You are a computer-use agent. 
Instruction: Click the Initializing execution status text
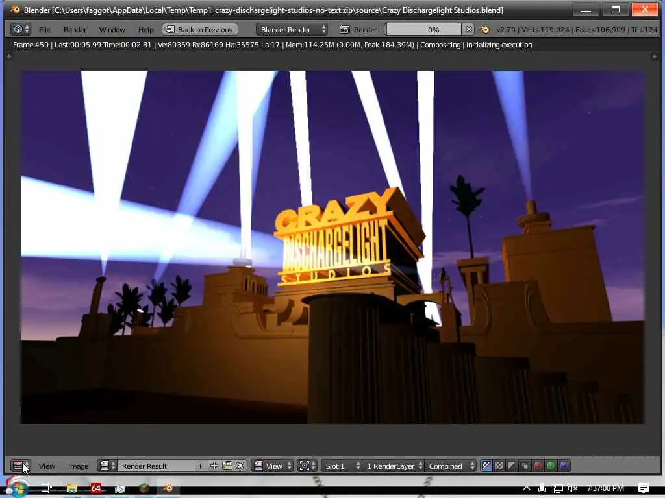pos(499,45)
